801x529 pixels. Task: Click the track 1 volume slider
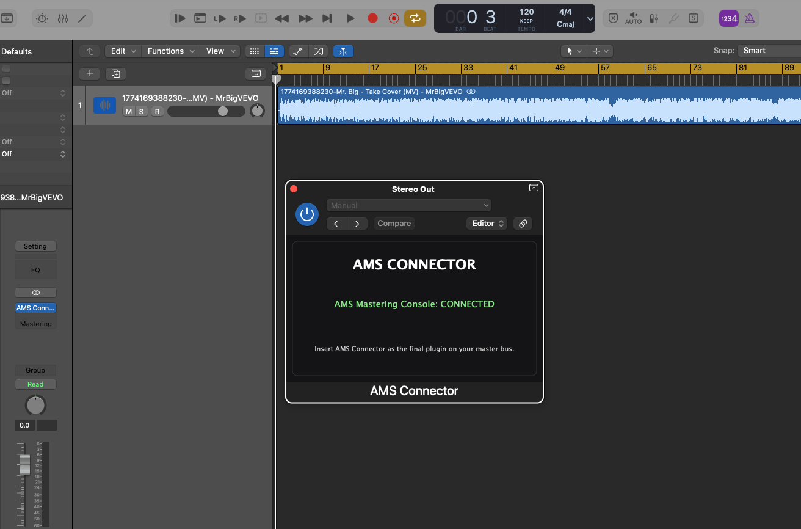pos(206,111)
